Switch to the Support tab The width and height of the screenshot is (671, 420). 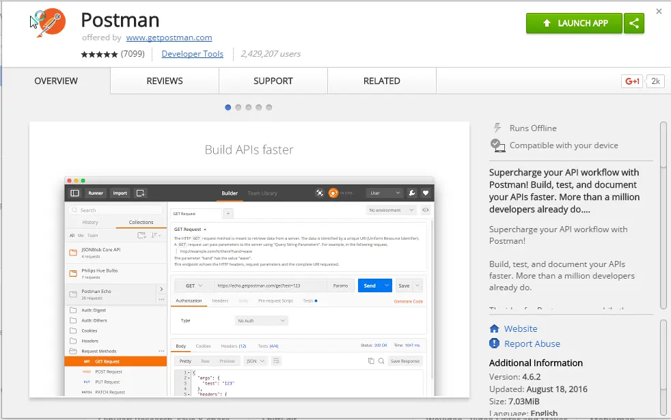(x=273, y=81)
